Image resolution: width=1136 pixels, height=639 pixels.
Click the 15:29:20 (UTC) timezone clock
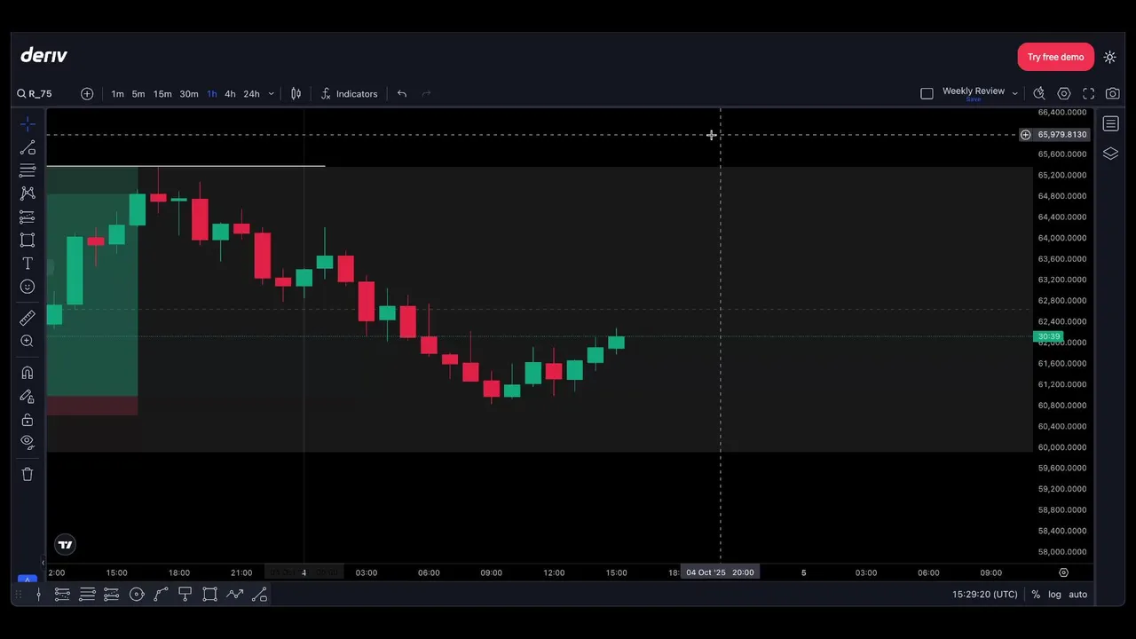pyautogui.click(x=985, y=595)
